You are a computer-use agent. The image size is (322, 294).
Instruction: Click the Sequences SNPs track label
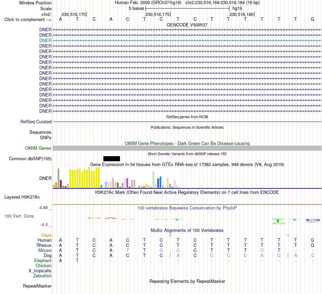(40, 135)
